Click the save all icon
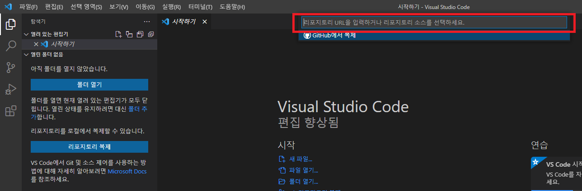 (140, 34)
